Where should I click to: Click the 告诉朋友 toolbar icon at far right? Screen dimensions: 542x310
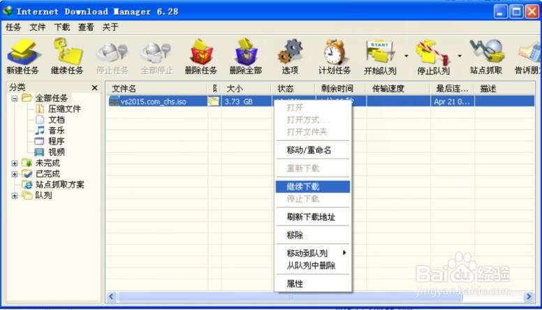[x=528, y=56]
